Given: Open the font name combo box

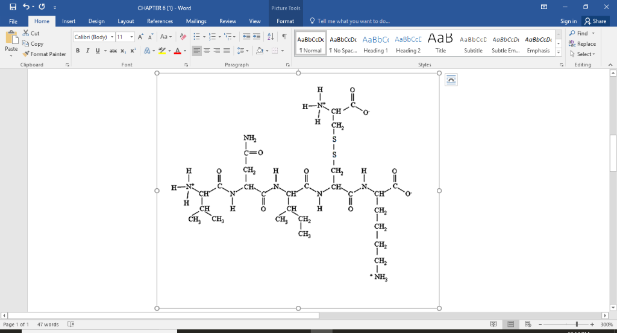Looking at the screenshot, I should (93, 37).
